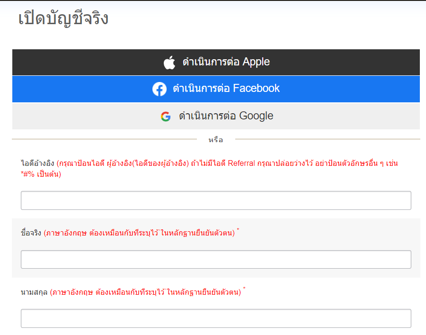Click the ชื่อจริง field label
Screen dimensions: 426x335
pyautogui.click(x=31, y=233)
